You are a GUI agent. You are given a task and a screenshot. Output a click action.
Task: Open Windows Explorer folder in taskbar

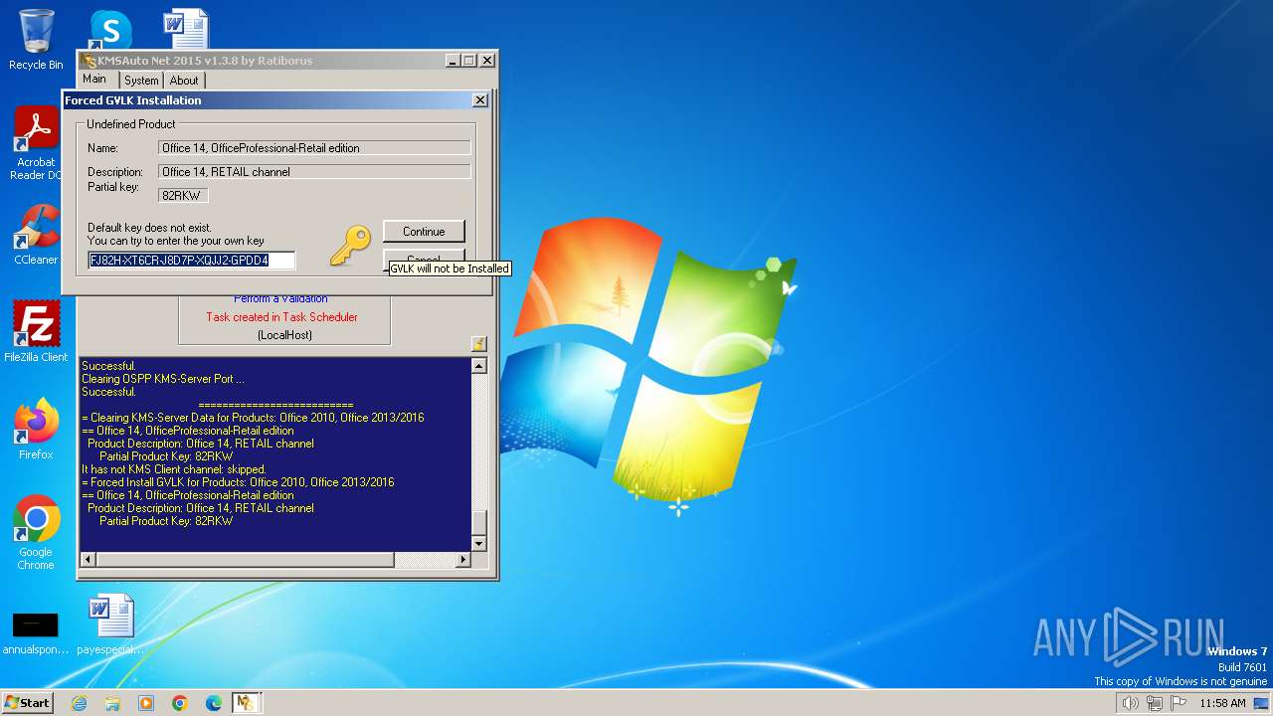112,703
